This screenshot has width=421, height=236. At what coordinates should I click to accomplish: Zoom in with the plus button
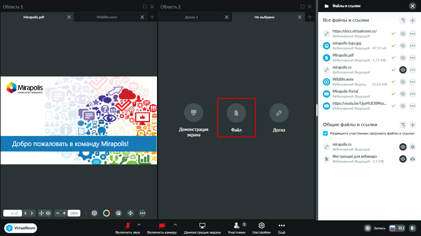coord(64,213)
